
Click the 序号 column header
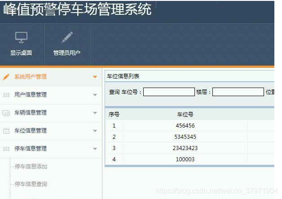[x=114, y=115]
